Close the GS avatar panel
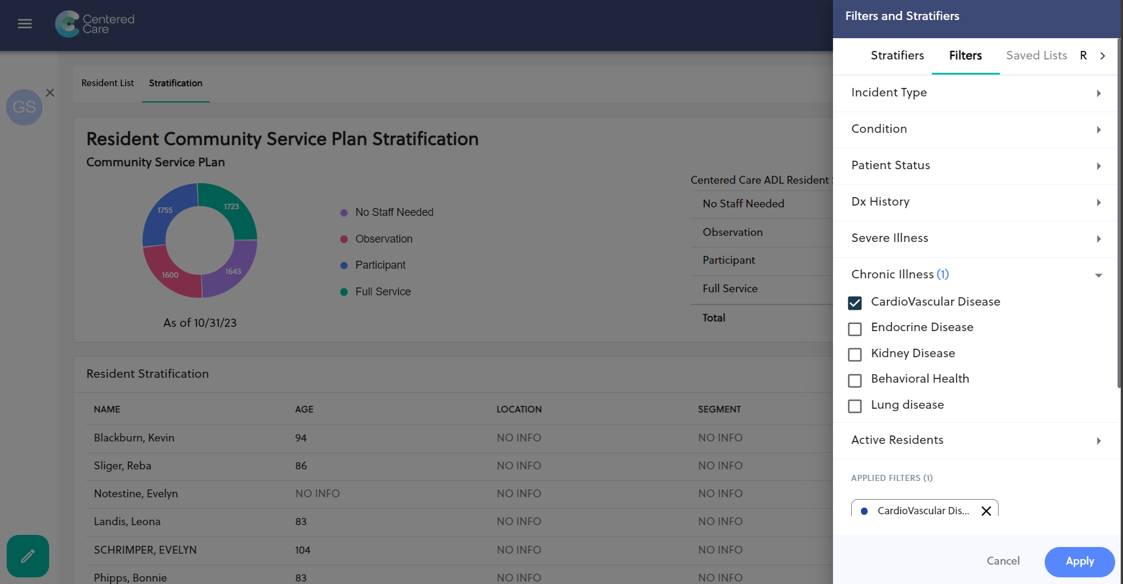Screen dimensions: 1123x584 point(50,93)
